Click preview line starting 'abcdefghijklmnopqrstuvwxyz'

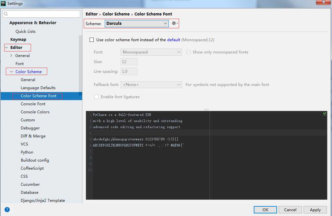click(135, 139)
